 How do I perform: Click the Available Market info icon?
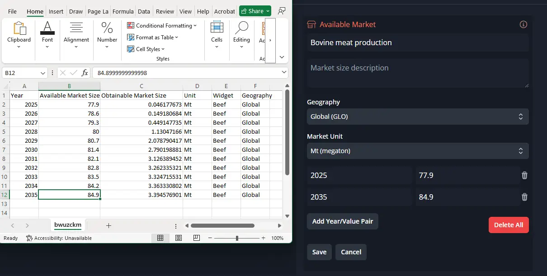tap(523, 24)
